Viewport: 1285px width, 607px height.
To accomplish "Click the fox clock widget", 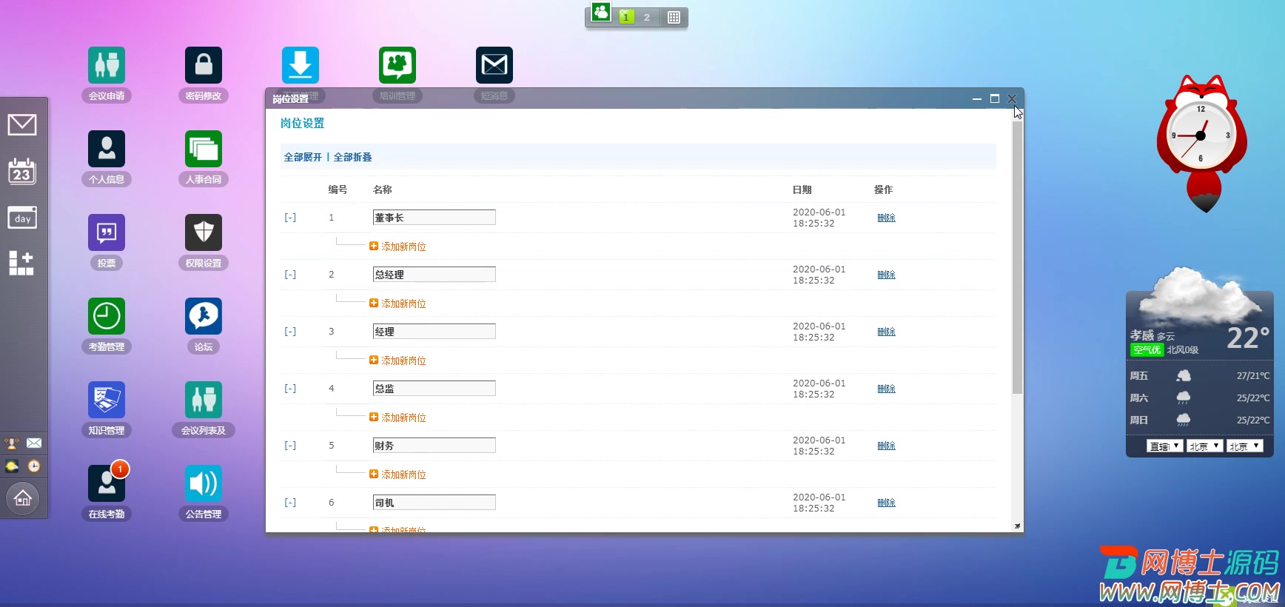I will (1201, 144).
